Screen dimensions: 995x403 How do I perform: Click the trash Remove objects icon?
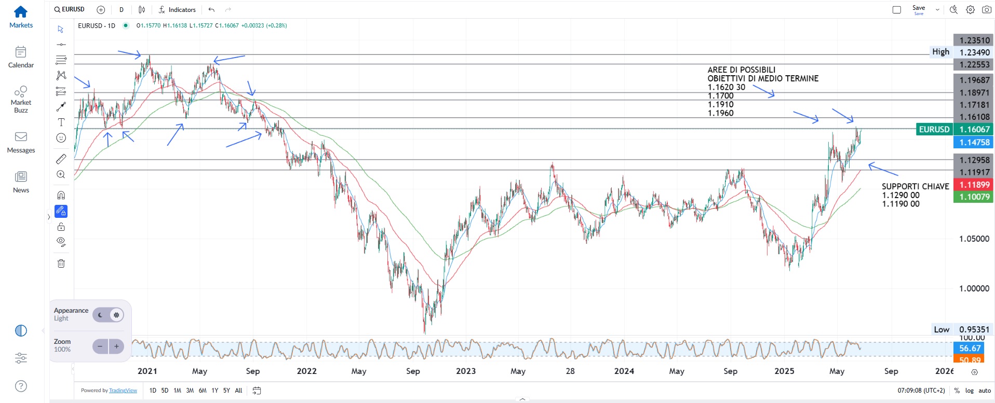61,263
